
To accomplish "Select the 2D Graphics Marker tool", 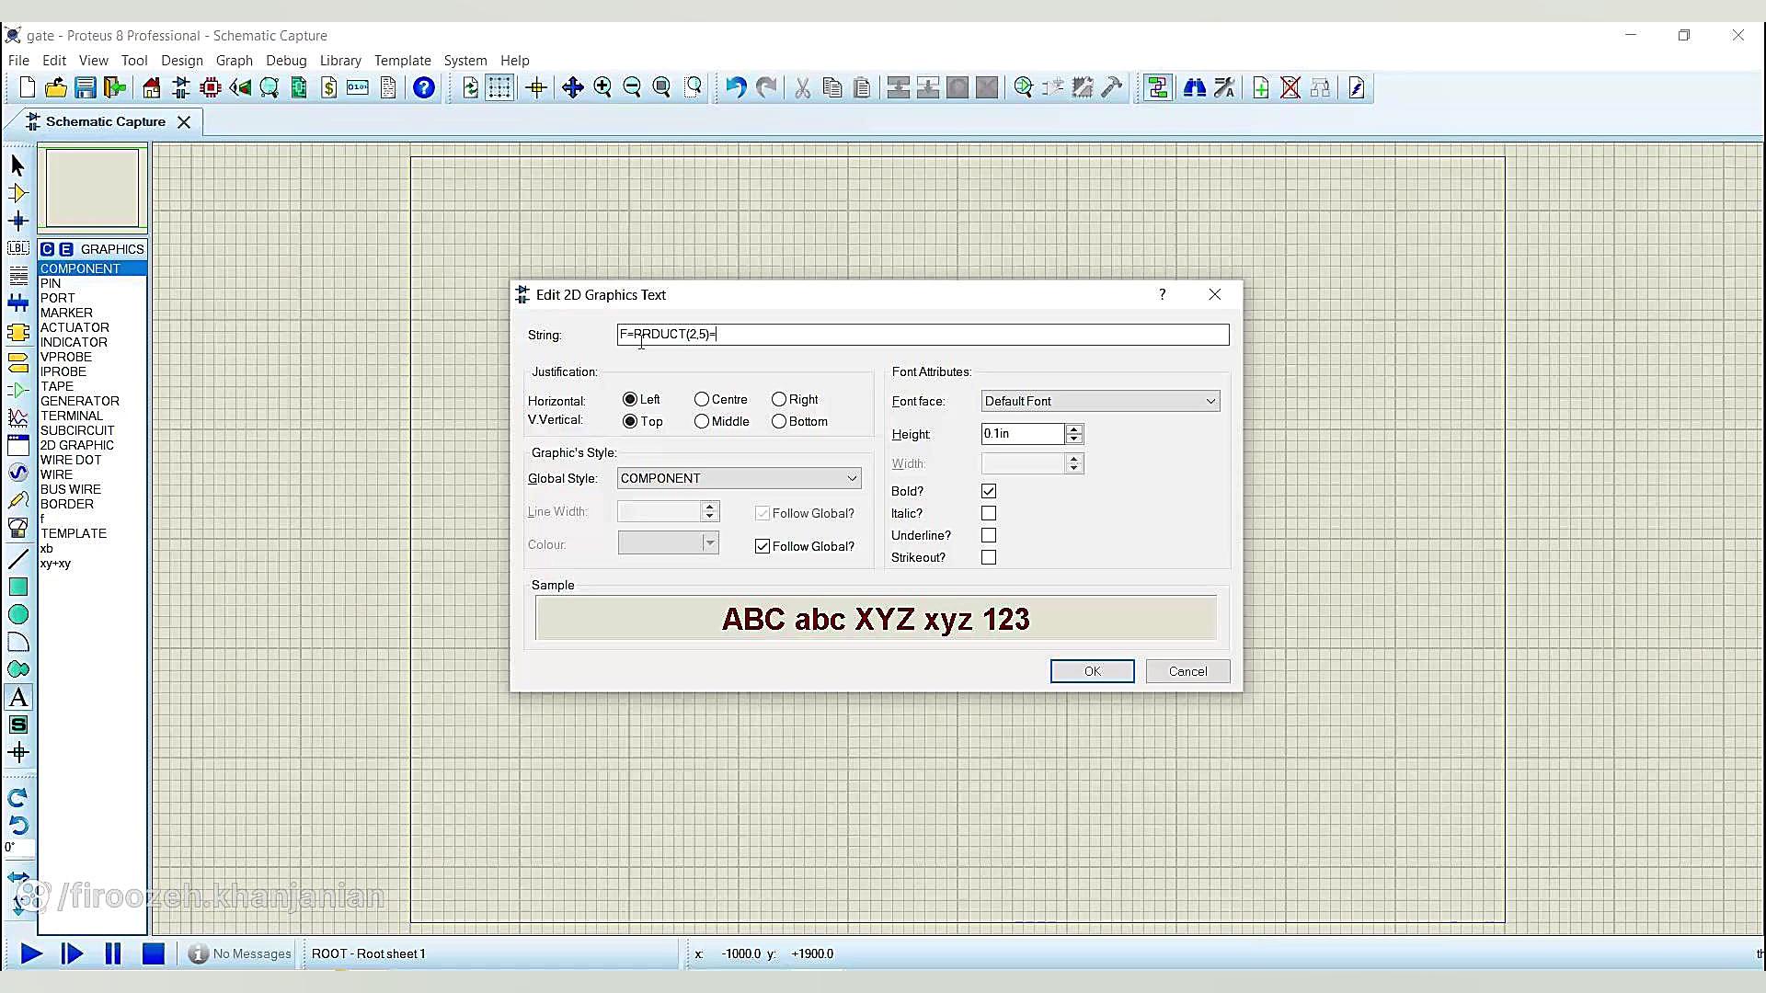I will point(18,753).
